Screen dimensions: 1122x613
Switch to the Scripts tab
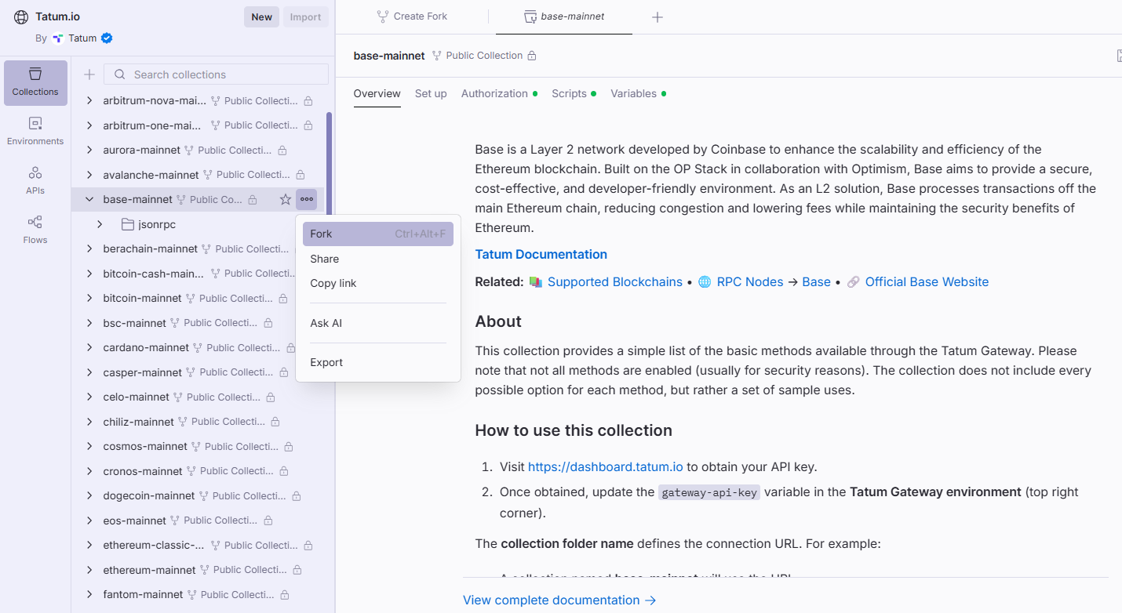[574, 93]
